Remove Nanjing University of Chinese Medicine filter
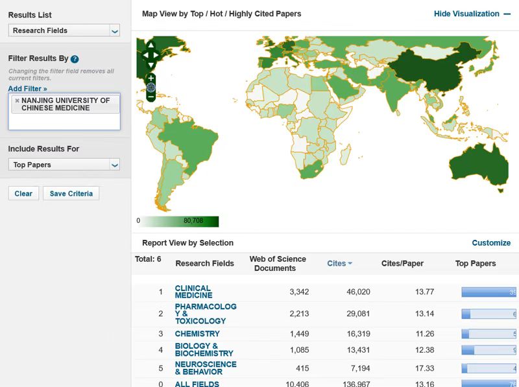This screenshot has width=519, height=387. [x=17, y=100]
